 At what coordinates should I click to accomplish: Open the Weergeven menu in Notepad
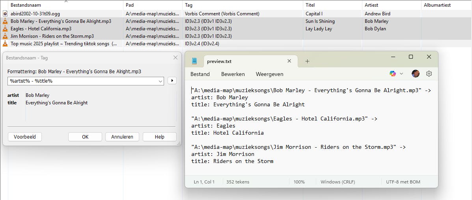click(269, 74)
